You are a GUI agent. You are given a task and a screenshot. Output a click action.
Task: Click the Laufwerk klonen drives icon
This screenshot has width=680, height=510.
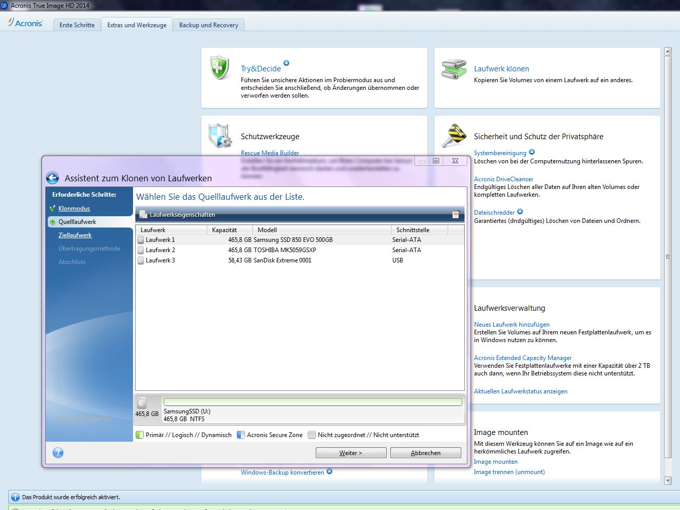pyautogui.click(x=454, y=69)
